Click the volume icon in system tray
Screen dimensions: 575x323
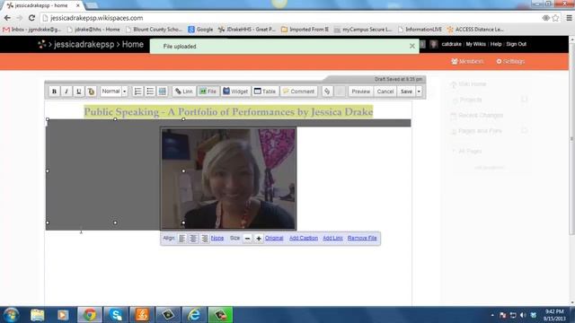tap(523, 315)
